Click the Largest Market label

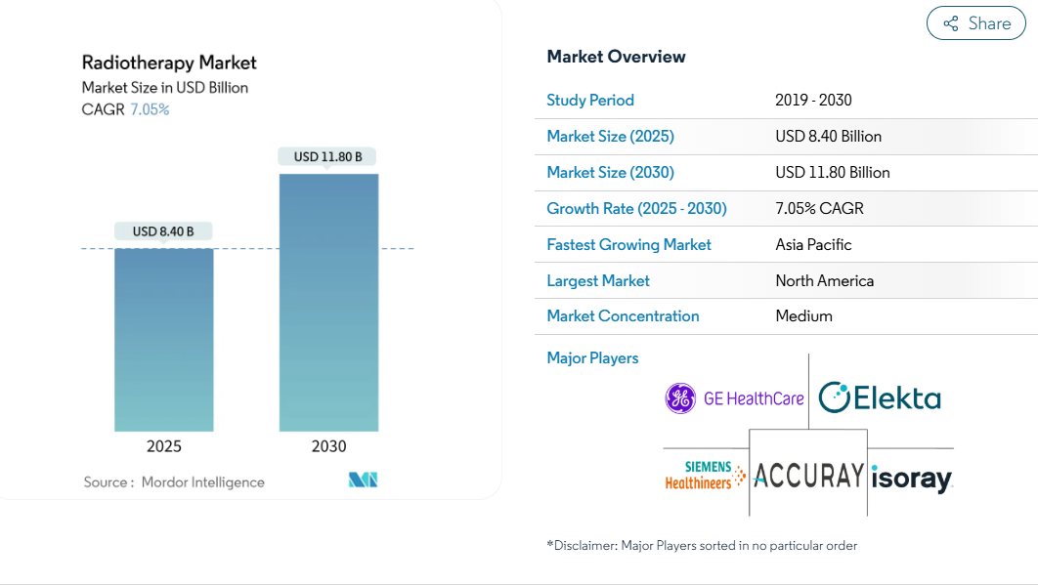[x=598, y=281]
